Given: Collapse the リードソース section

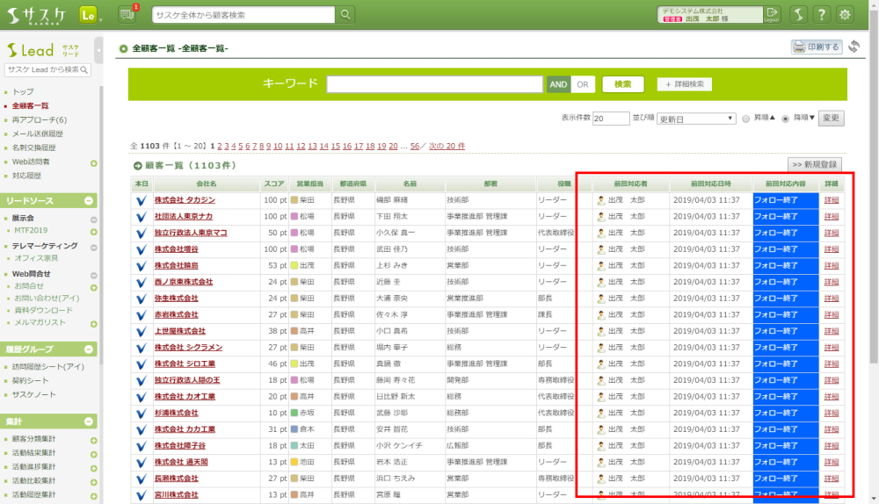Looking at the screenshot, I should tap(89, 201).
